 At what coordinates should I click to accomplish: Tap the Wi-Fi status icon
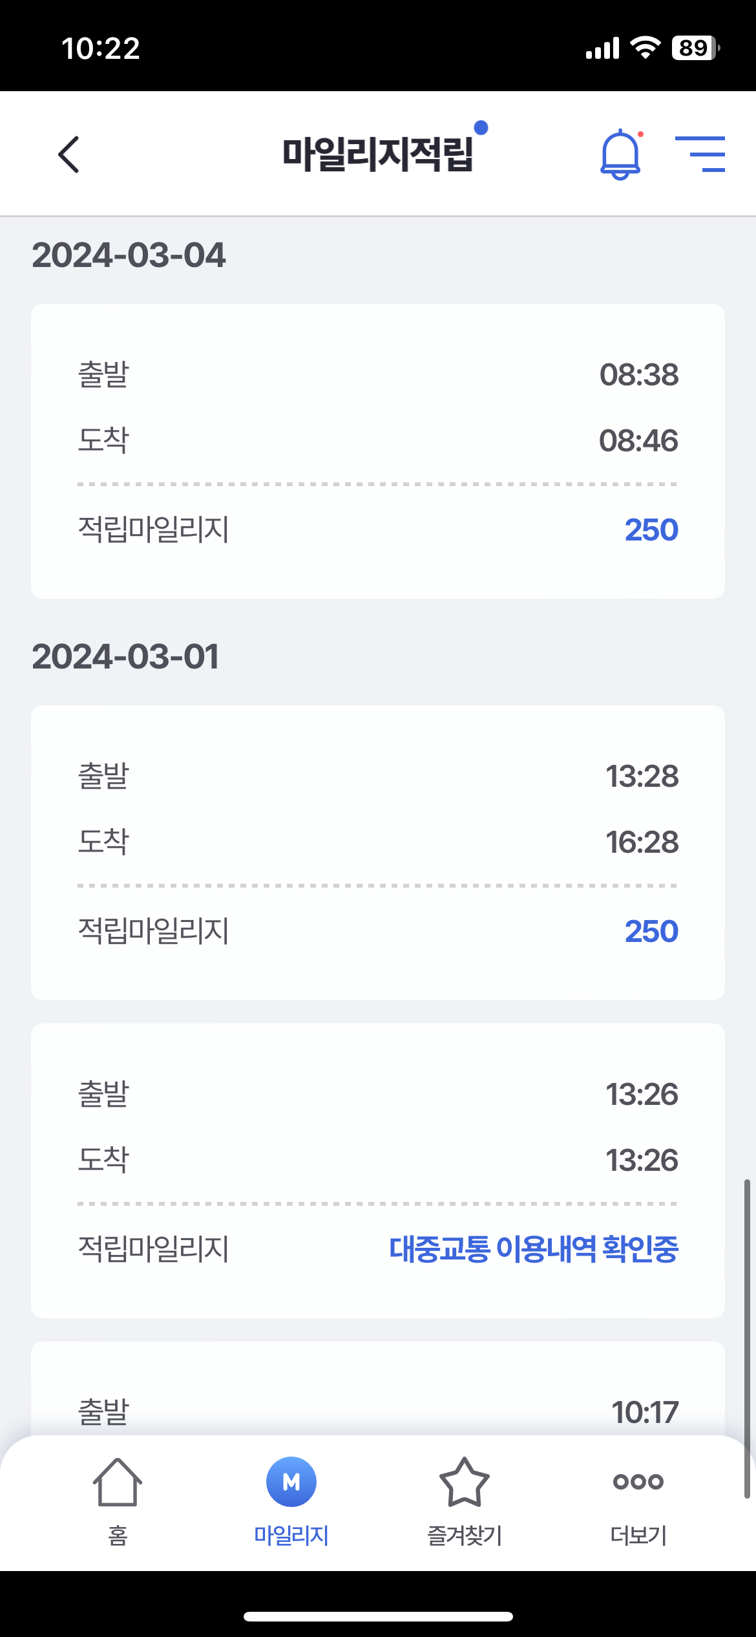tap(645, 48)
